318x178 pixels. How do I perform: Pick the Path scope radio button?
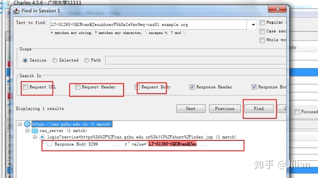pos(87,61)
